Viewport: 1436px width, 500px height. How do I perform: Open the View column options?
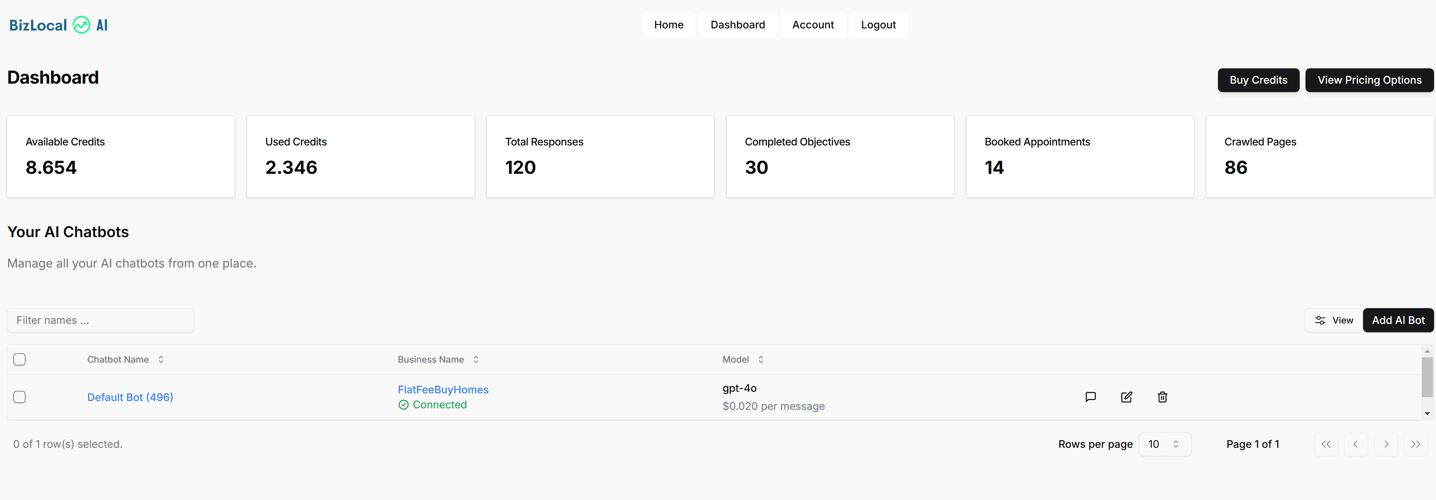(x=1334, y=320)
